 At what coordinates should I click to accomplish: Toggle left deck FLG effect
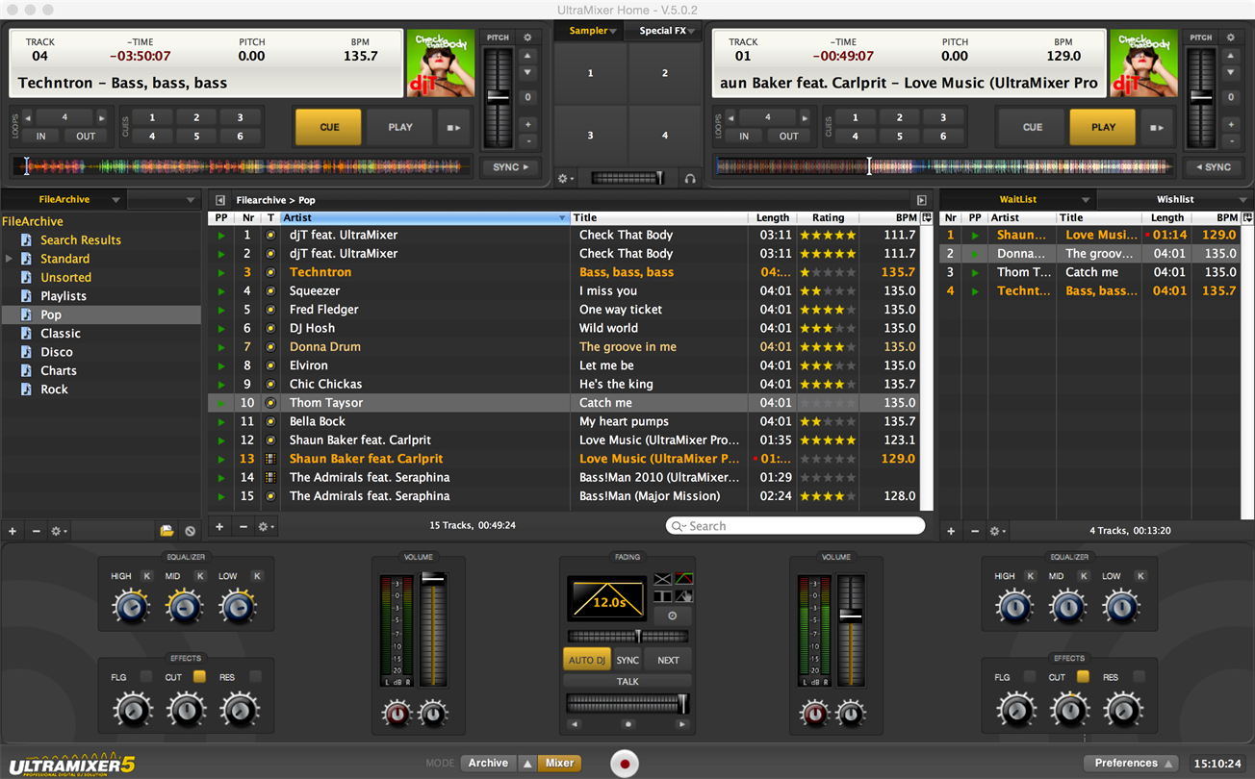(x=146, y=677)
